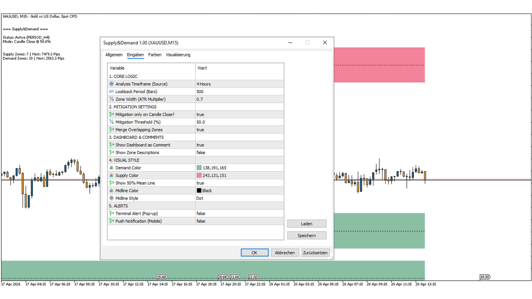Viewport: 532px width, 299px height.
Task: Click the Lookback Period integer icon
Action: coord(111,92)
